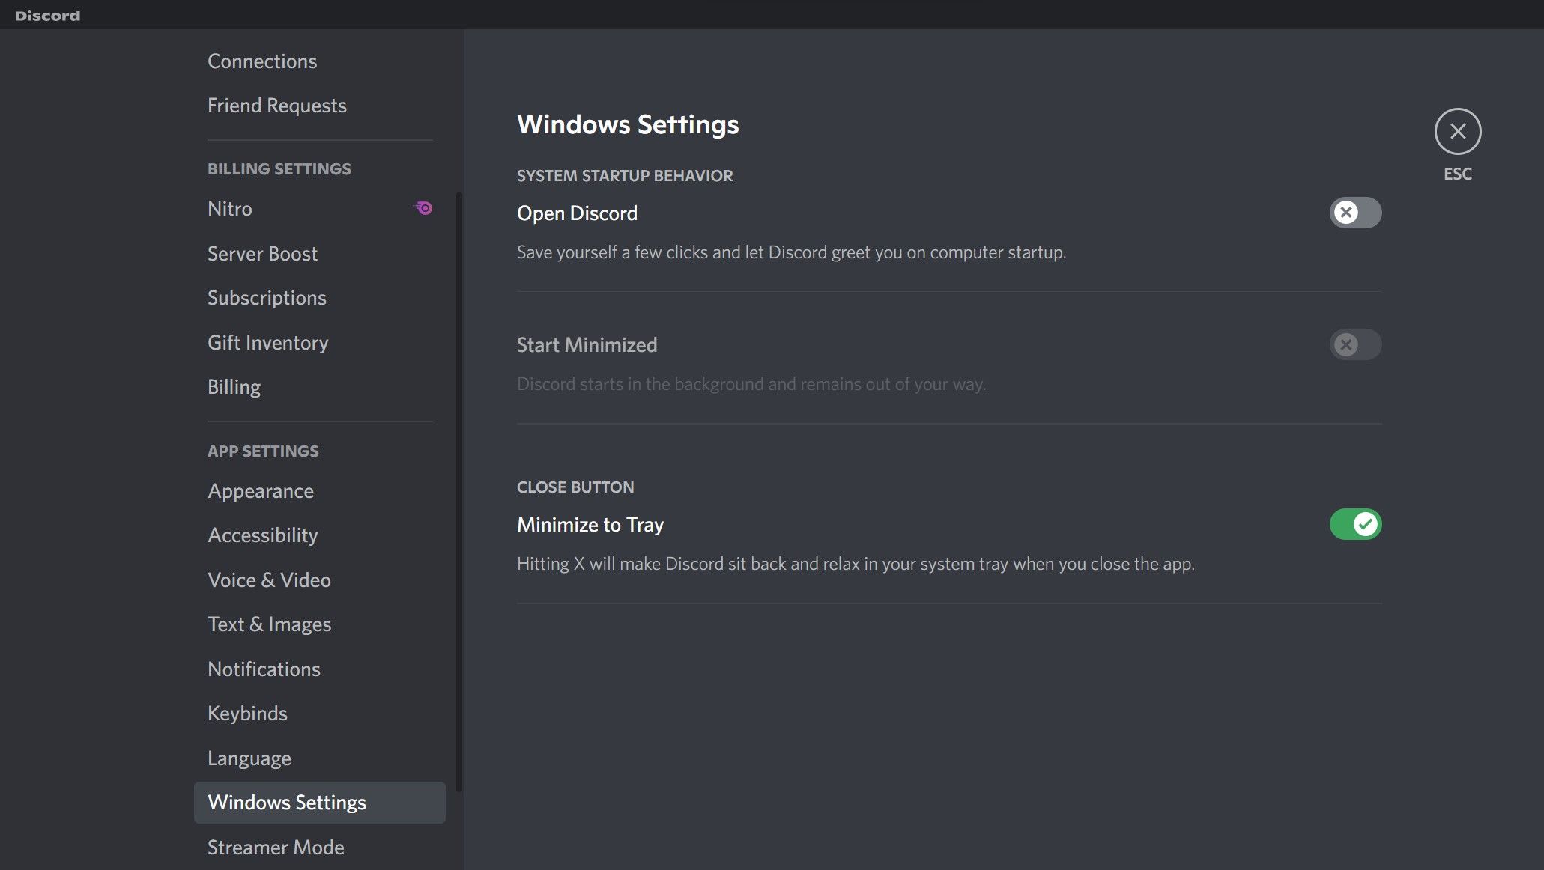The image size is (1544, 870).
Task: Click the 'Save yourself a few clicks' description
Action: pos(791,253)
